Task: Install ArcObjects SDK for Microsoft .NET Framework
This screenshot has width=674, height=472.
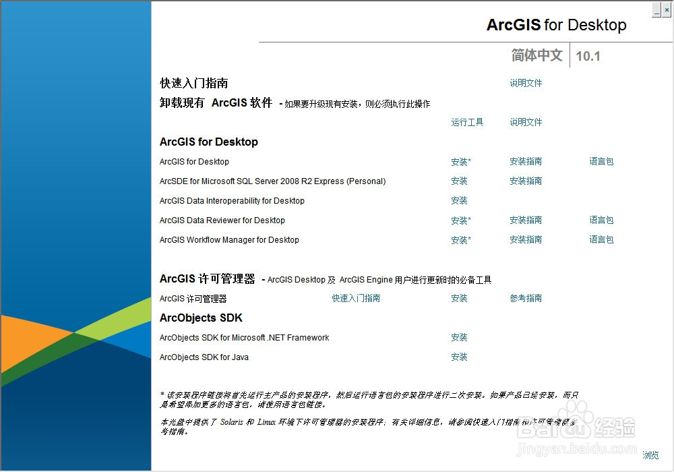Action: pyautogui.click(x=459, y=337)
